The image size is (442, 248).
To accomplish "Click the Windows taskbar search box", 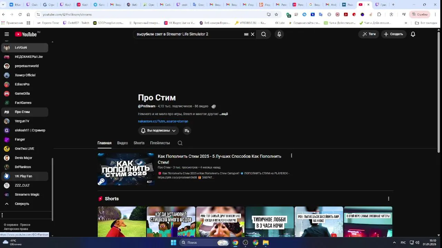I will (x=205, y=242).
